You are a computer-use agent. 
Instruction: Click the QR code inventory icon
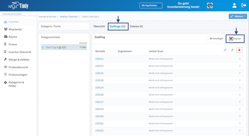coord(210,6)
